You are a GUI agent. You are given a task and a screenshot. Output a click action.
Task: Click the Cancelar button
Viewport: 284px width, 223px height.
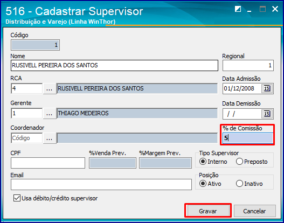pos(254,211)
